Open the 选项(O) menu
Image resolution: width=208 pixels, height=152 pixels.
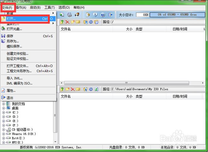coord(64,8)
